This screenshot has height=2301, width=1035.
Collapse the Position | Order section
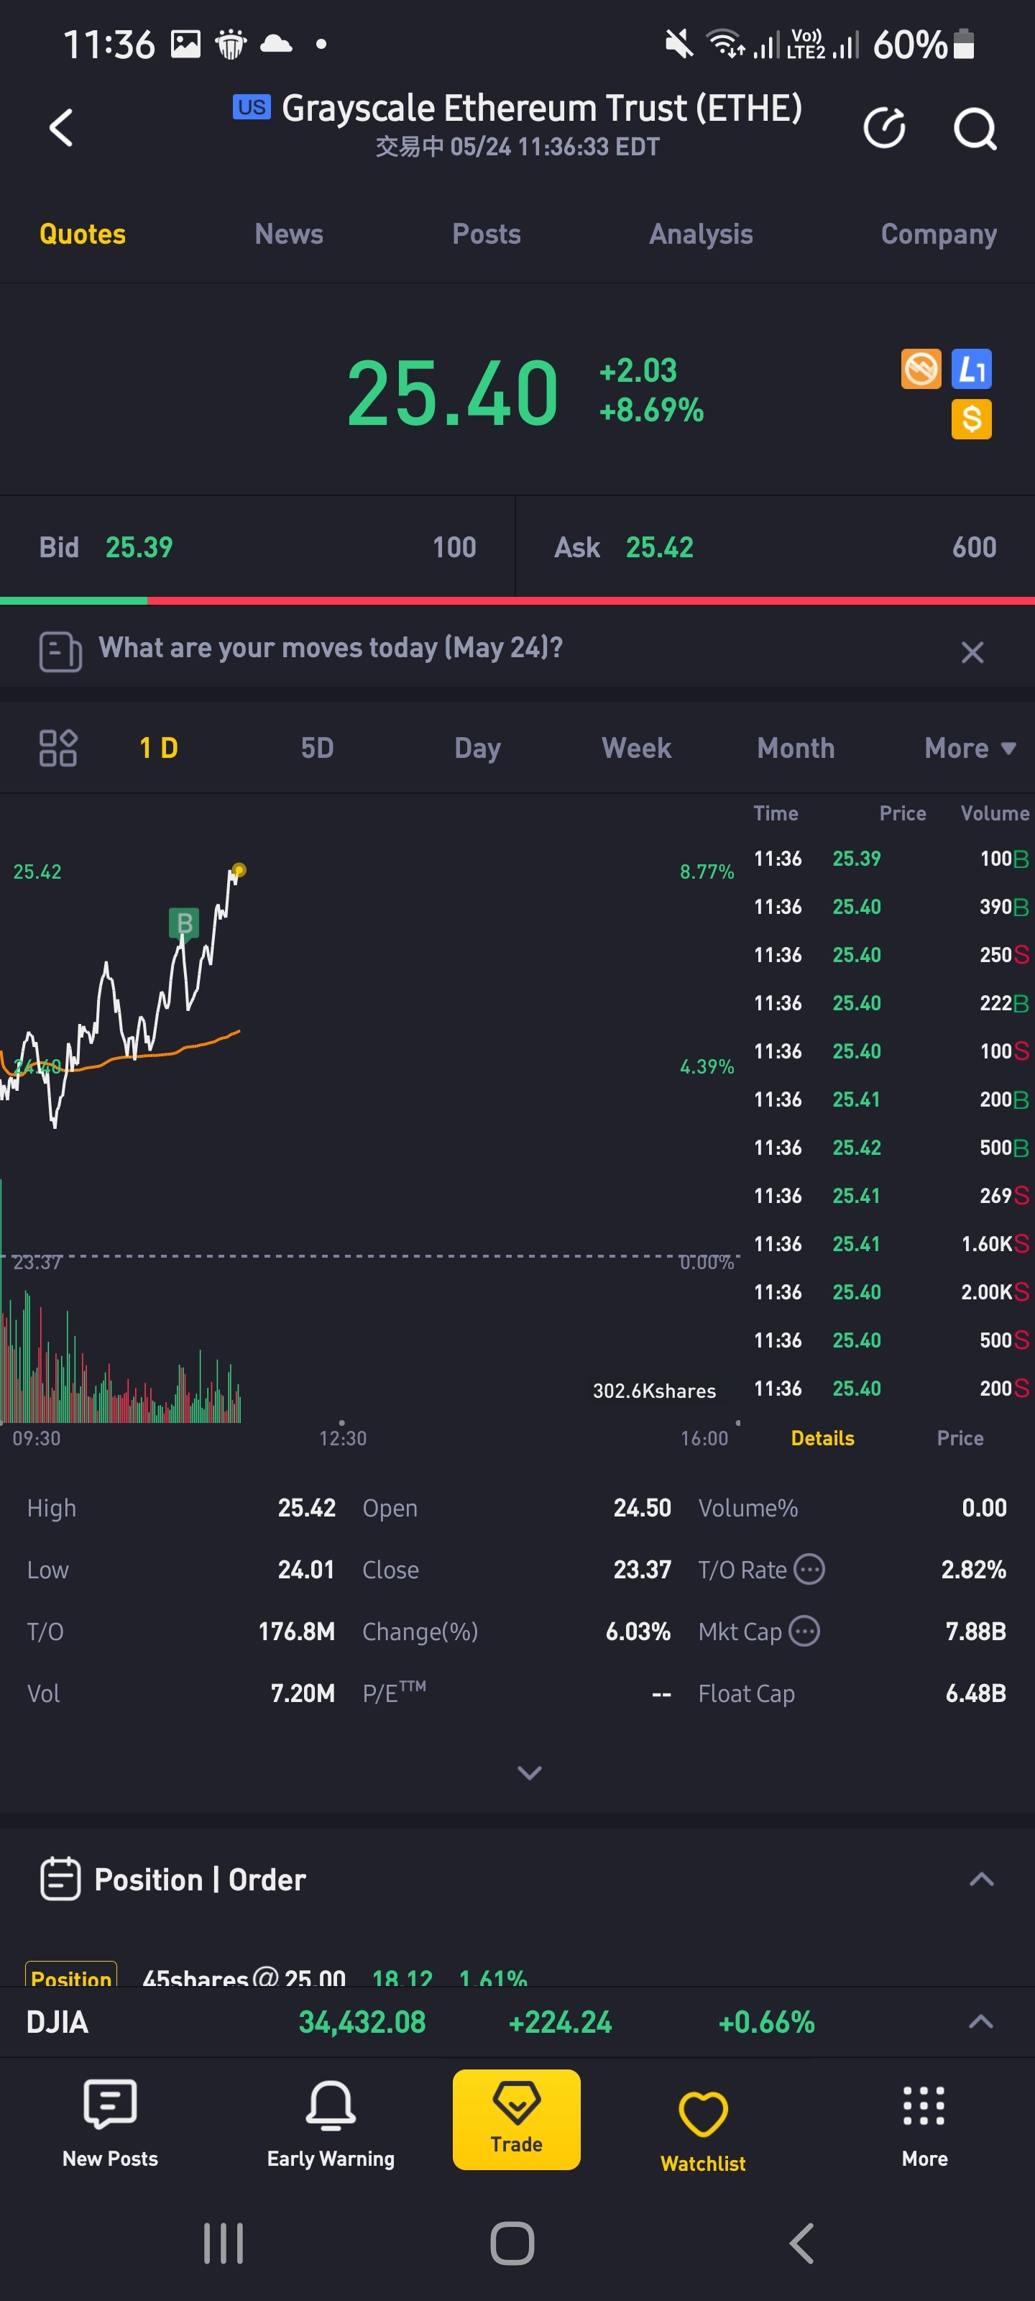pos(980,1878)
